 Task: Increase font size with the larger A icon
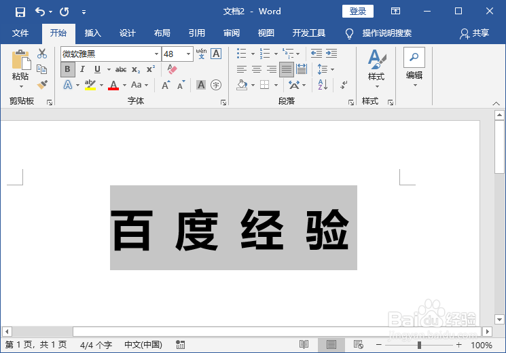(166, 85)
